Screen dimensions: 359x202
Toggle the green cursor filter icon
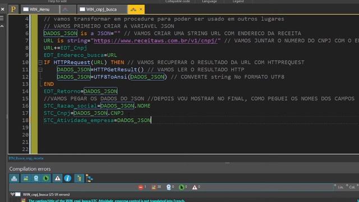46,178
